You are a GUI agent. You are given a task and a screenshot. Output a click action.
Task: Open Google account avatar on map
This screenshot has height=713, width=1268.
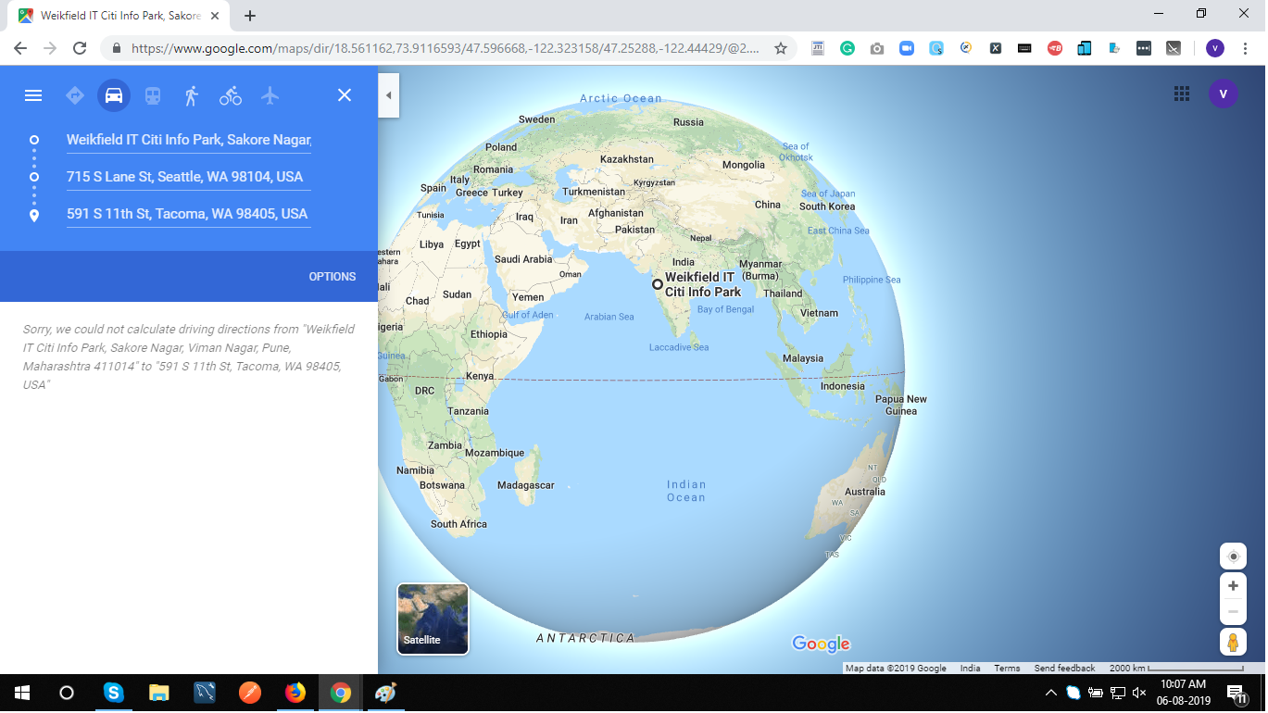1224,94
